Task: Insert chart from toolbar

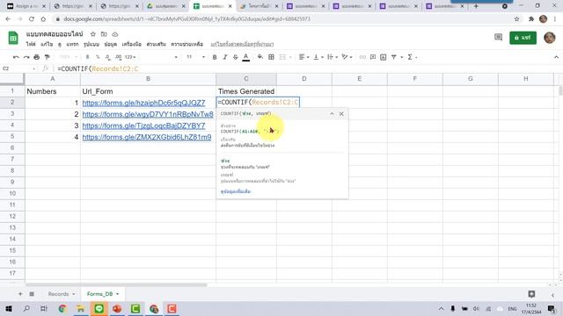Action: tap(384, 57)
